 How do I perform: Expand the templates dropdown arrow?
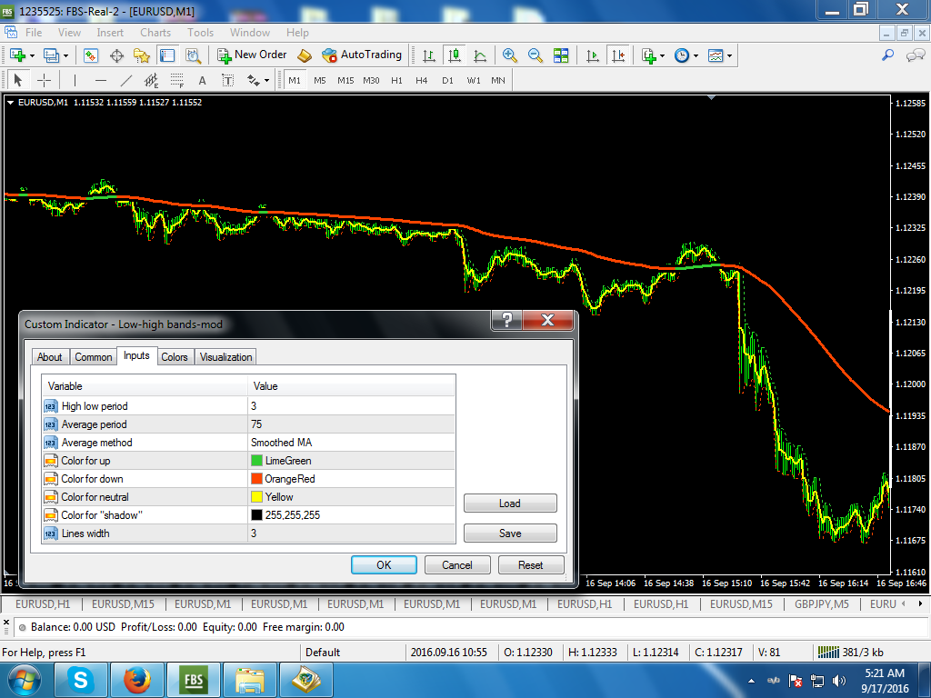(730, 55)
